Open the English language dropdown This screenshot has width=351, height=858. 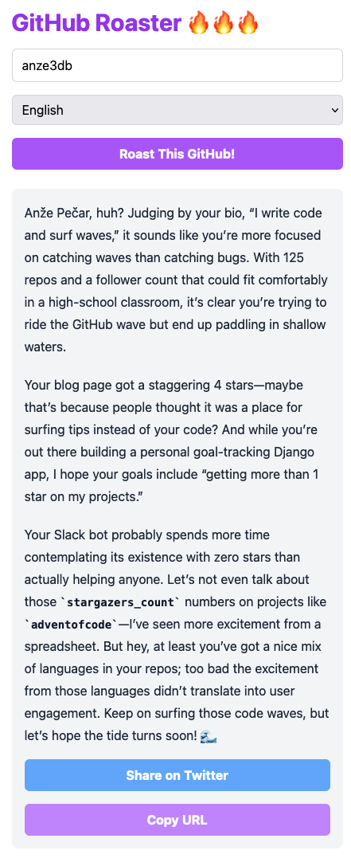point(177,110)
